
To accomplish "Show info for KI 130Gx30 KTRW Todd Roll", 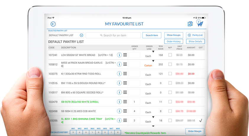I will click(x=119, y=74).
